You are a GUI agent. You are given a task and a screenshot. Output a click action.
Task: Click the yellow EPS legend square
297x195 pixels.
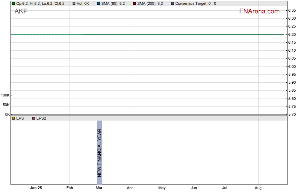click(x=13, y=118)
